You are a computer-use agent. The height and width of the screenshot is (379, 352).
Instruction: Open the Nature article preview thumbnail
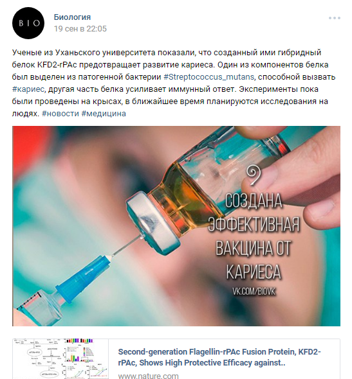click(60, 359)
